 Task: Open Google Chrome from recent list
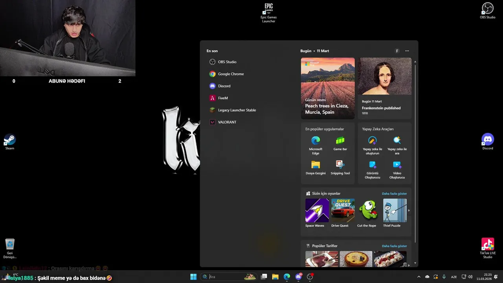point(226,74)
